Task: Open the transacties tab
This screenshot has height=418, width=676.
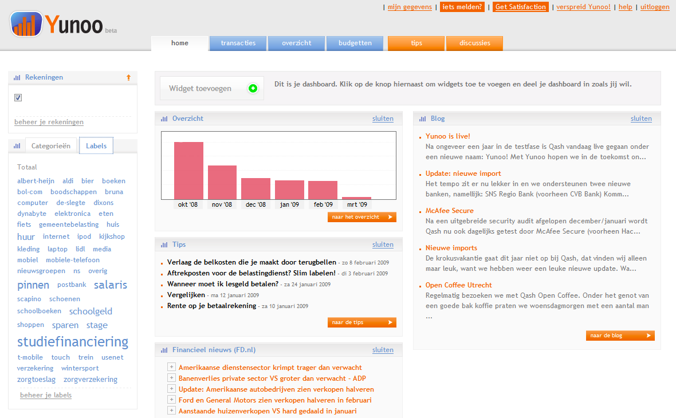Action: pyautogui.click(x=238, y=43)
